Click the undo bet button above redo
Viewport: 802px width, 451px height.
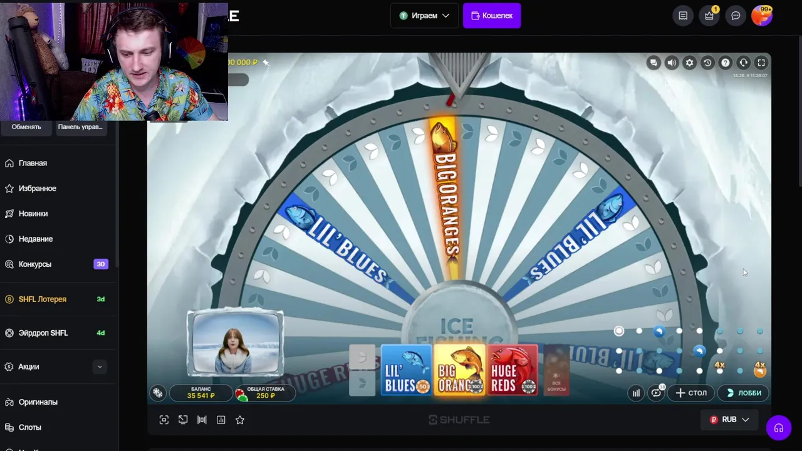[x=362, y=357]
